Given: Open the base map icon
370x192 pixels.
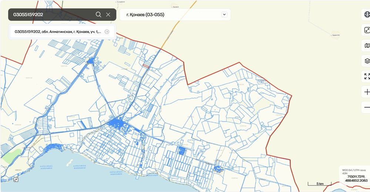Looking at the screenshot, I should pos(367,46).
